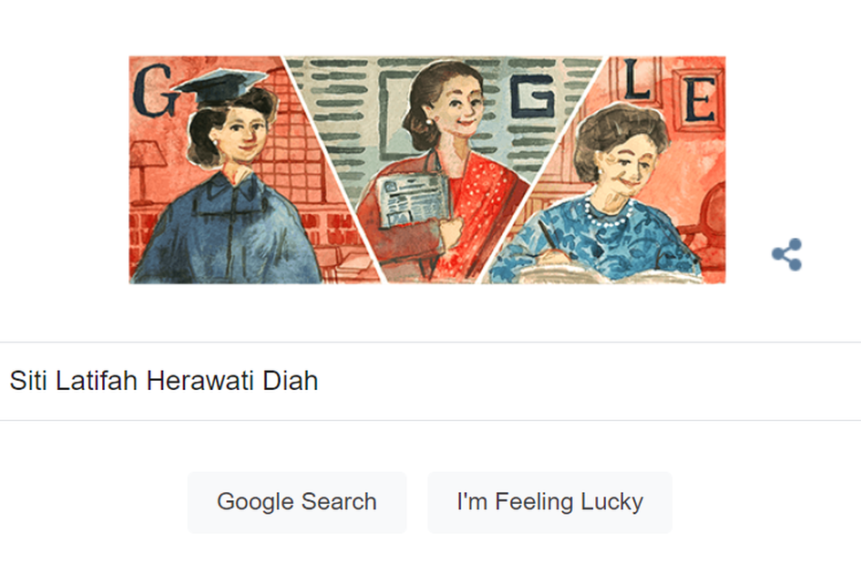This screenshot has height=574, width=861.
Task: Click the newspaper held by the center woman
Action: (x=413, y=201)
